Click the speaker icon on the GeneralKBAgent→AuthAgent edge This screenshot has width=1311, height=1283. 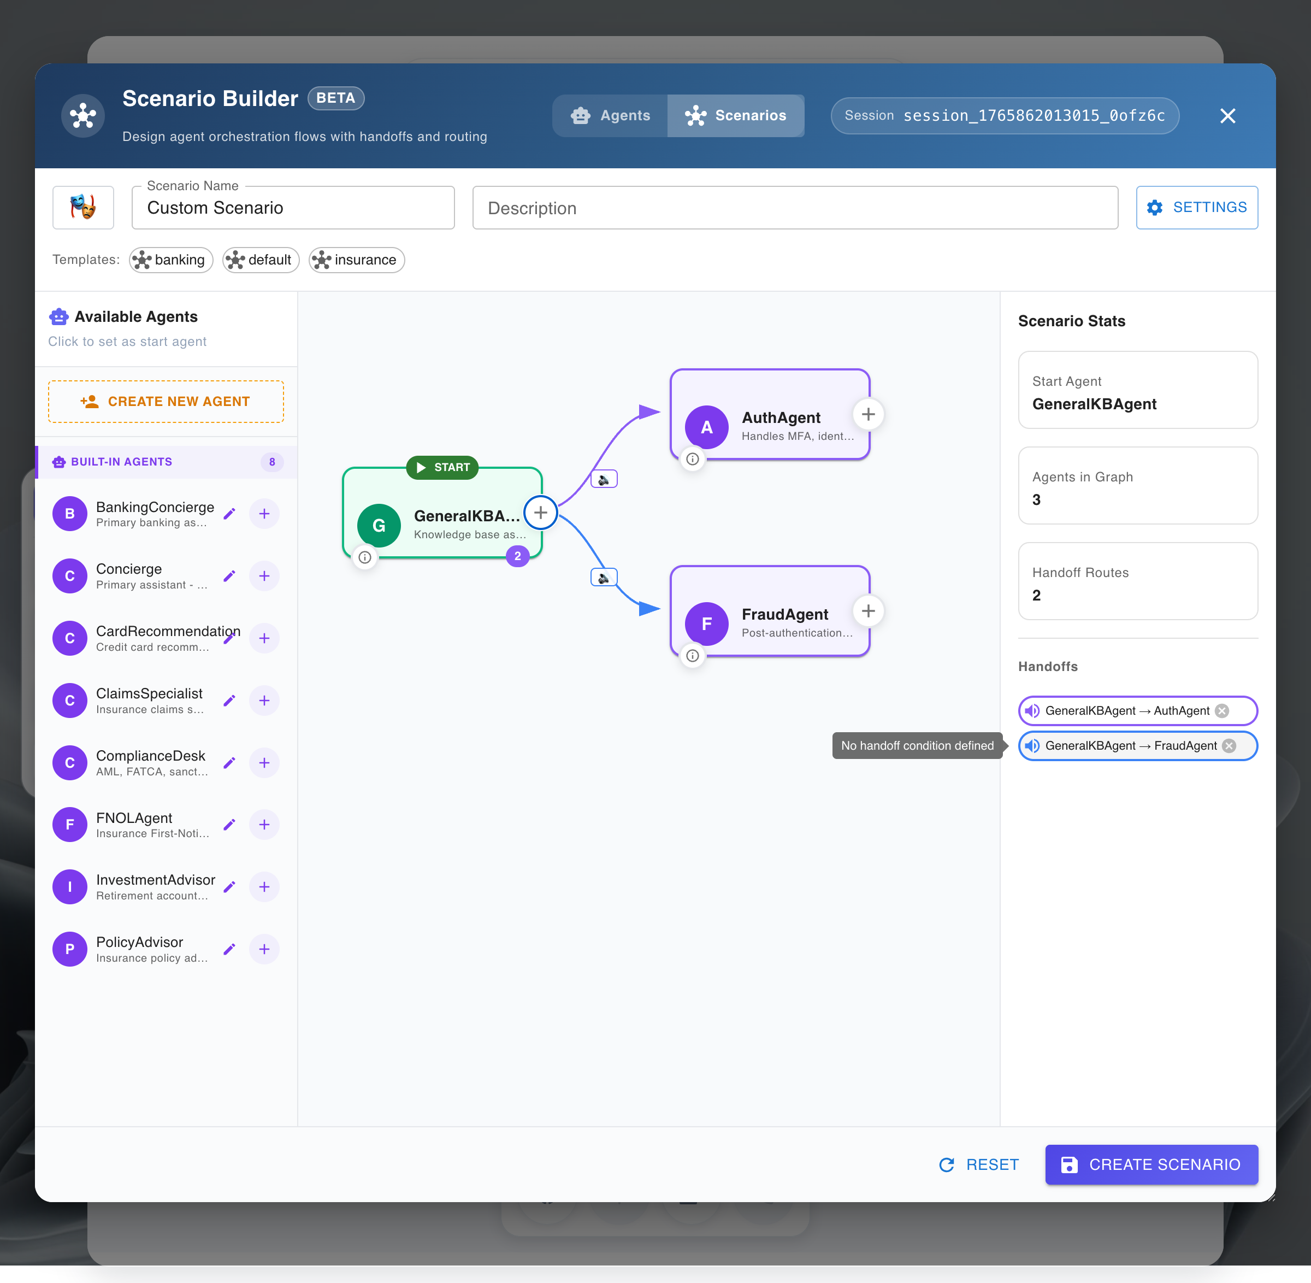click(x=604, y=479)
